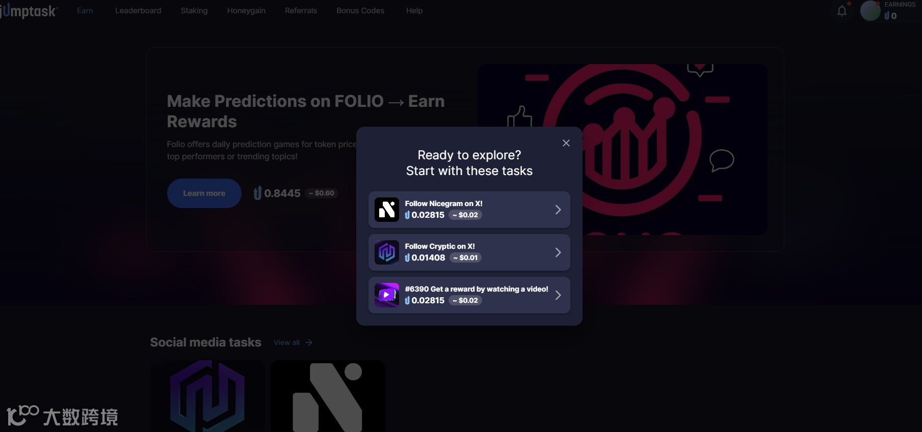Image resolution: width=922 pixels, height=432 pixels.
Task: Open the user profile avatar
Action: 870,11
